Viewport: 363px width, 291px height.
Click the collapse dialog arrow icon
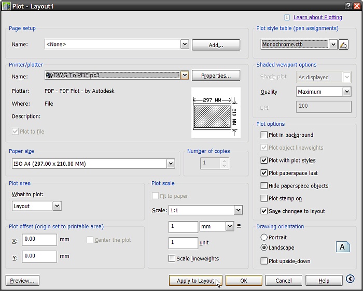(351, 280)
